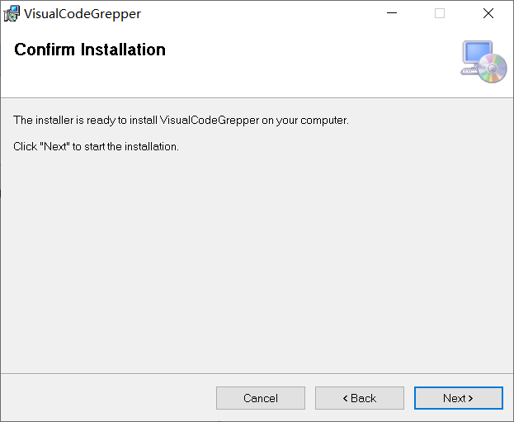Screen dimensions: 514x422
Task: Click the 'installer is ready to install' text
Action: (x=181, y=121)
